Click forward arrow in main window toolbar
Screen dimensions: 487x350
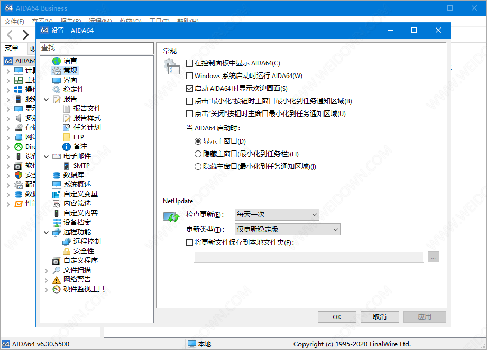point(26,35)
